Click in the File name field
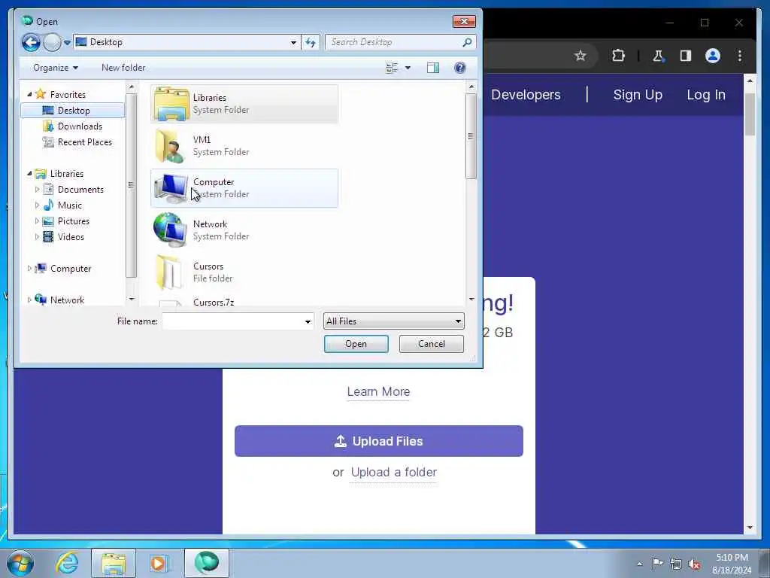Viewport: 770px width, 578px height. point(232,321)
